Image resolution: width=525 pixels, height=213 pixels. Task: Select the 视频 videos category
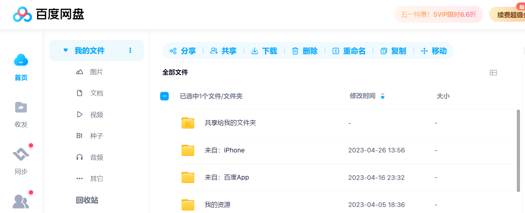96,114
